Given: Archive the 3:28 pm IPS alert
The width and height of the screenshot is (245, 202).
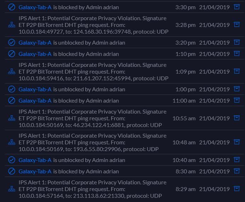Looking at the screenshot, I should 237,24.
